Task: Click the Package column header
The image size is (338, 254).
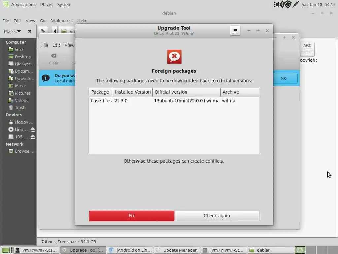Action: [x=101, y=92]
